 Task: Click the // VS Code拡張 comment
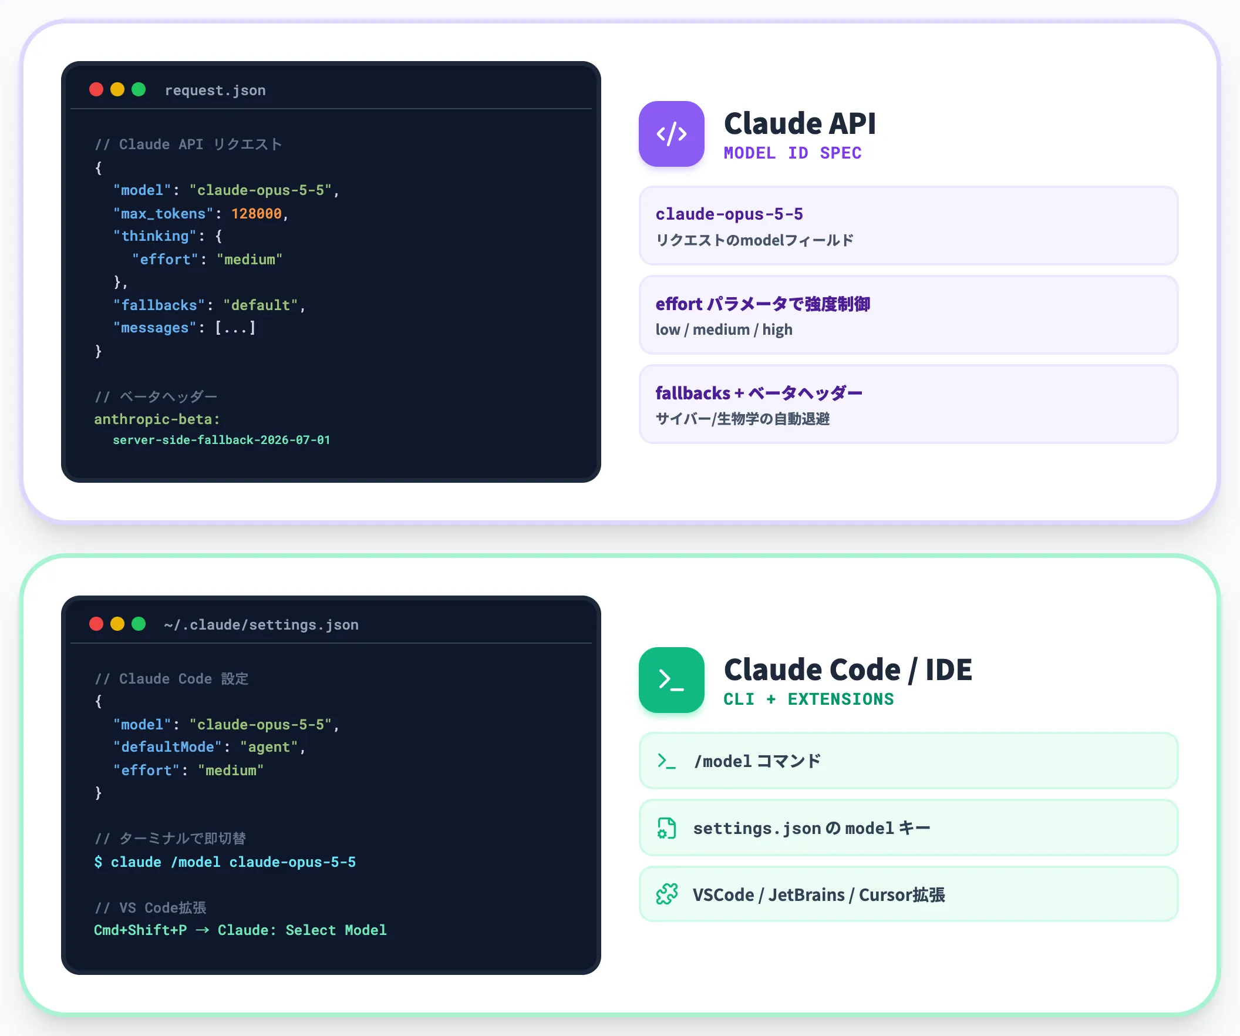(150, 908)
